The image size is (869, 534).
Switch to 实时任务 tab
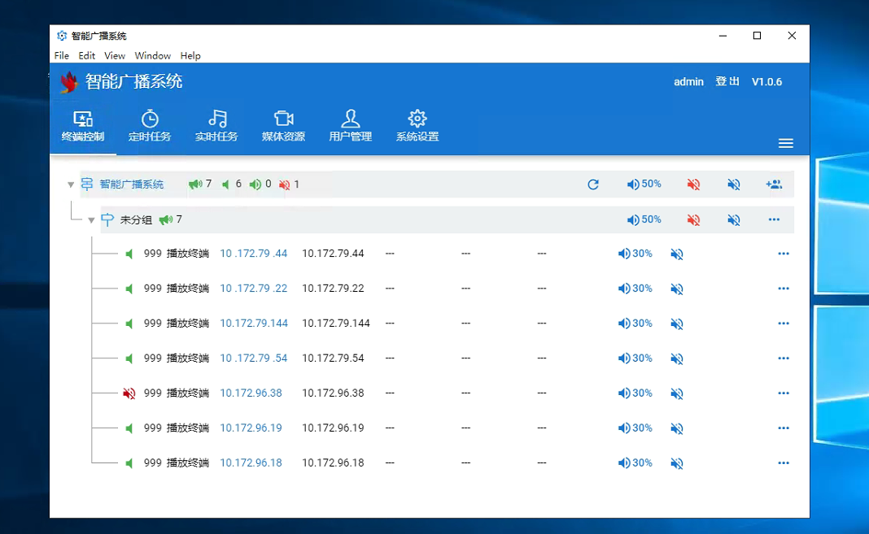(x=216, y=126)
